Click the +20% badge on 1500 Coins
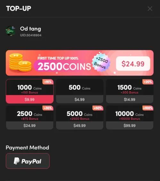Screen dimensions: 160x181 pyautogui.click(x=148, y=82)
